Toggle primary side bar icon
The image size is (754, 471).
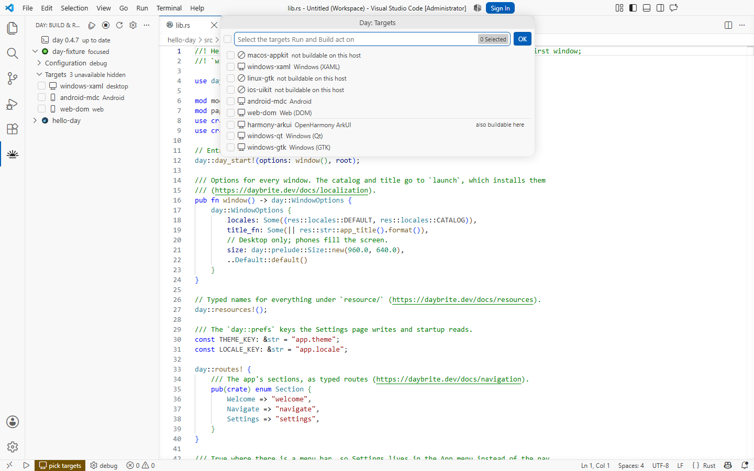click(x=633, y=8)
